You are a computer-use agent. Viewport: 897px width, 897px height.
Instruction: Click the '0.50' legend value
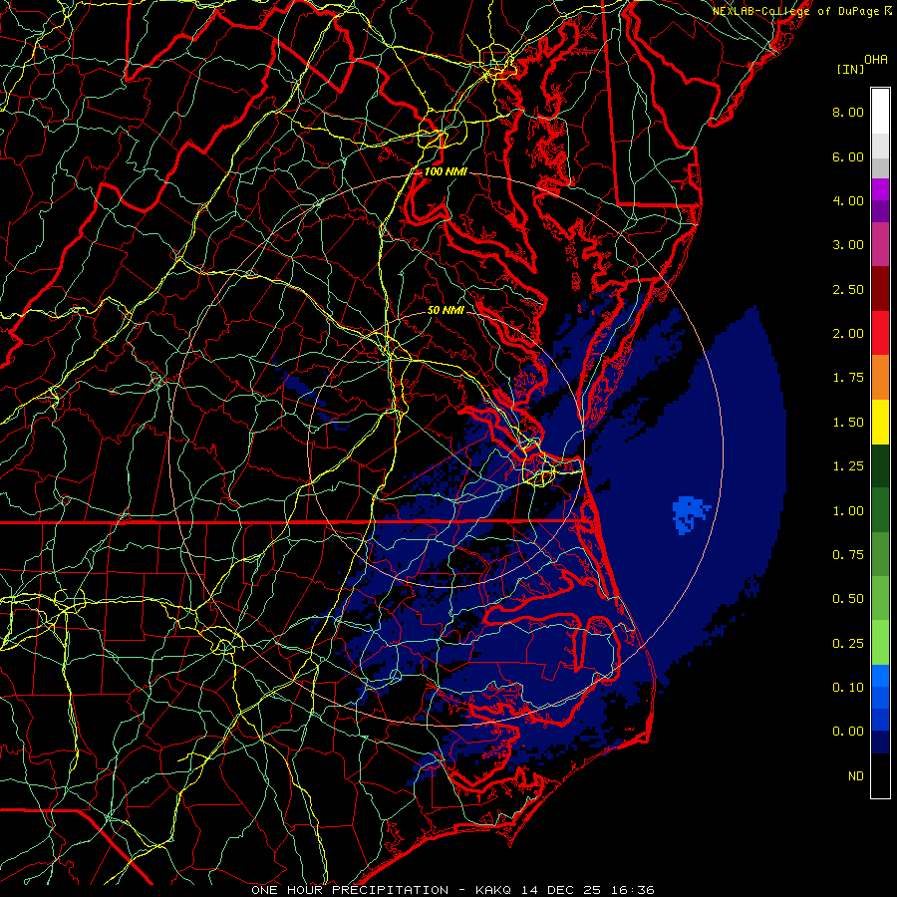tap(848, 599)
